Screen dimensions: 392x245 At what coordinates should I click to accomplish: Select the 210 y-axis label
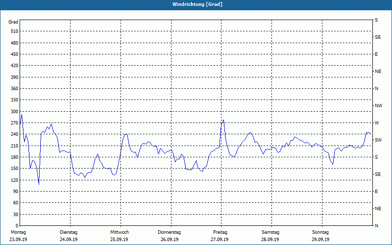15,146
